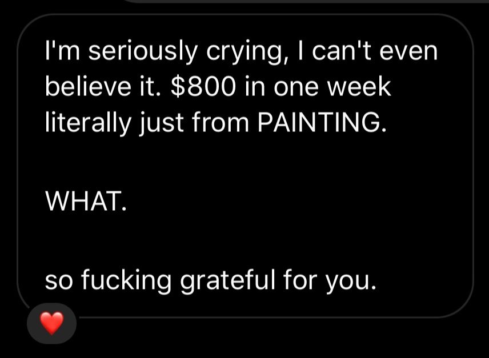
Task: Select the WHAT. line of text
Action: 83,201
